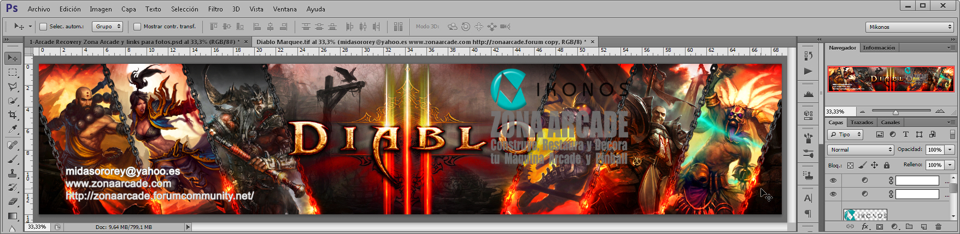Toggle lock all padlock icon

(x=886, y=165)
